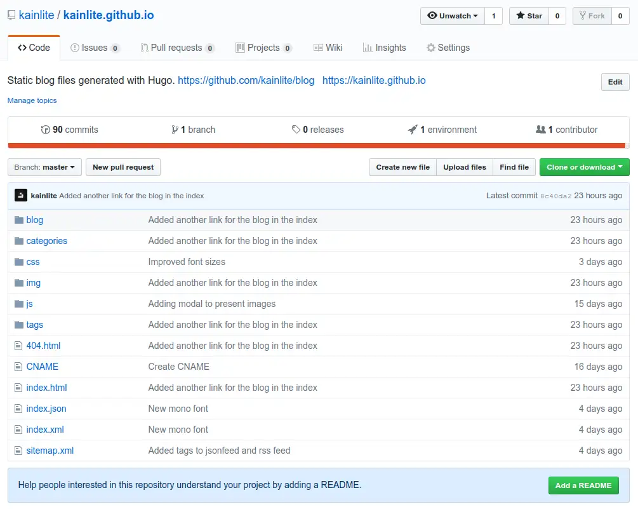This screenshot has height=509, width=638.
Task: Open the categories folder
Action: 47,241
